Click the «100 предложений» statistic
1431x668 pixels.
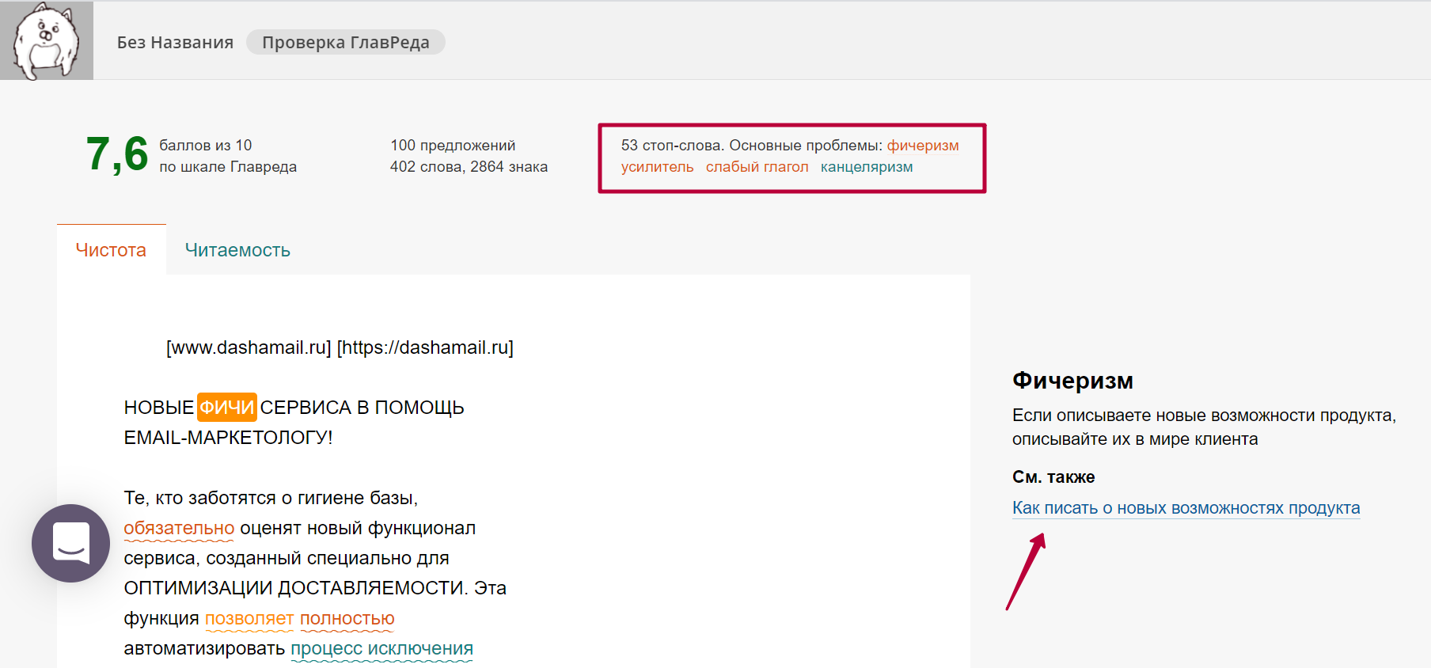[x=453, y=146]
